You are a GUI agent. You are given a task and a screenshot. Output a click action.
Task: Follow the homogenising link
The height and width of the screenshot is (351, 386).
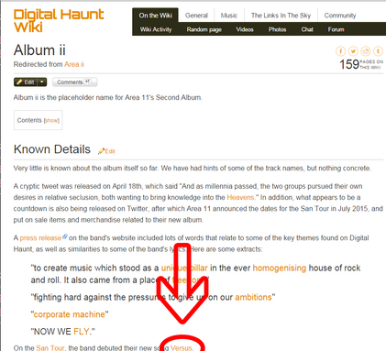point(280,268)
